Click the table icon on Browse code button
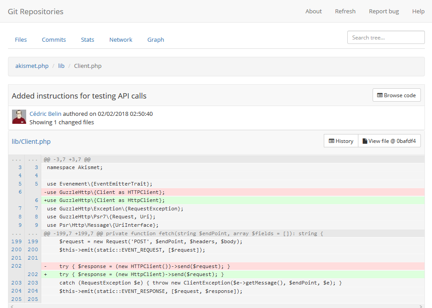 click(x=381, y=95)
